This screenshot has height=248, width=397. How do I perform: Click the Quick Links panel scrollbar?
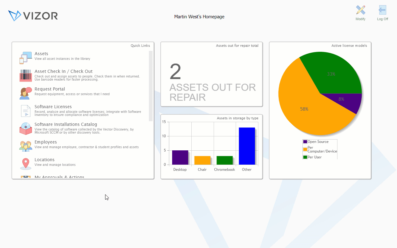(x=151, y=86)
